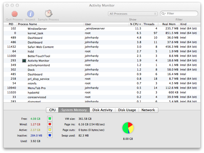Select the hidd process row
The image size is (204, 153).
102,51
